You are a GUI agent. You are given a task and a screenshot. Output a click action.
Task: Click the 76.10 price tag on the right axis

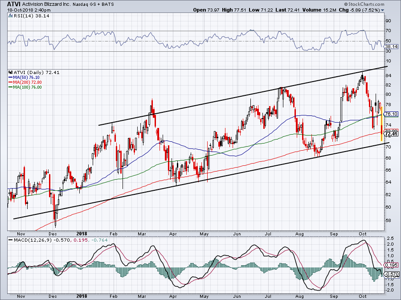point(391,114)
